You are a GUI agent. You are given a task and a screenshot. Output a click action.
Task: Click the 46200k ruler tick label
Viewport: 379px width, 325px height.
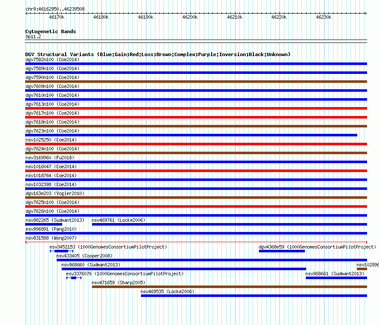[190, 17]
